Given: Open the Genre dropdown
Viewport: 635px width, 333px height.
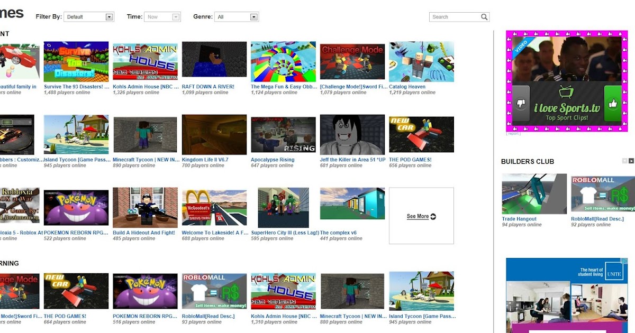Looking at the screenshot, I should tap(237, 17).
